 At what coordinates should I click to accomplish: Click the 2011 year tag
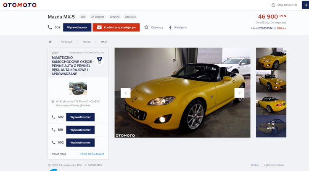(83, 17)
